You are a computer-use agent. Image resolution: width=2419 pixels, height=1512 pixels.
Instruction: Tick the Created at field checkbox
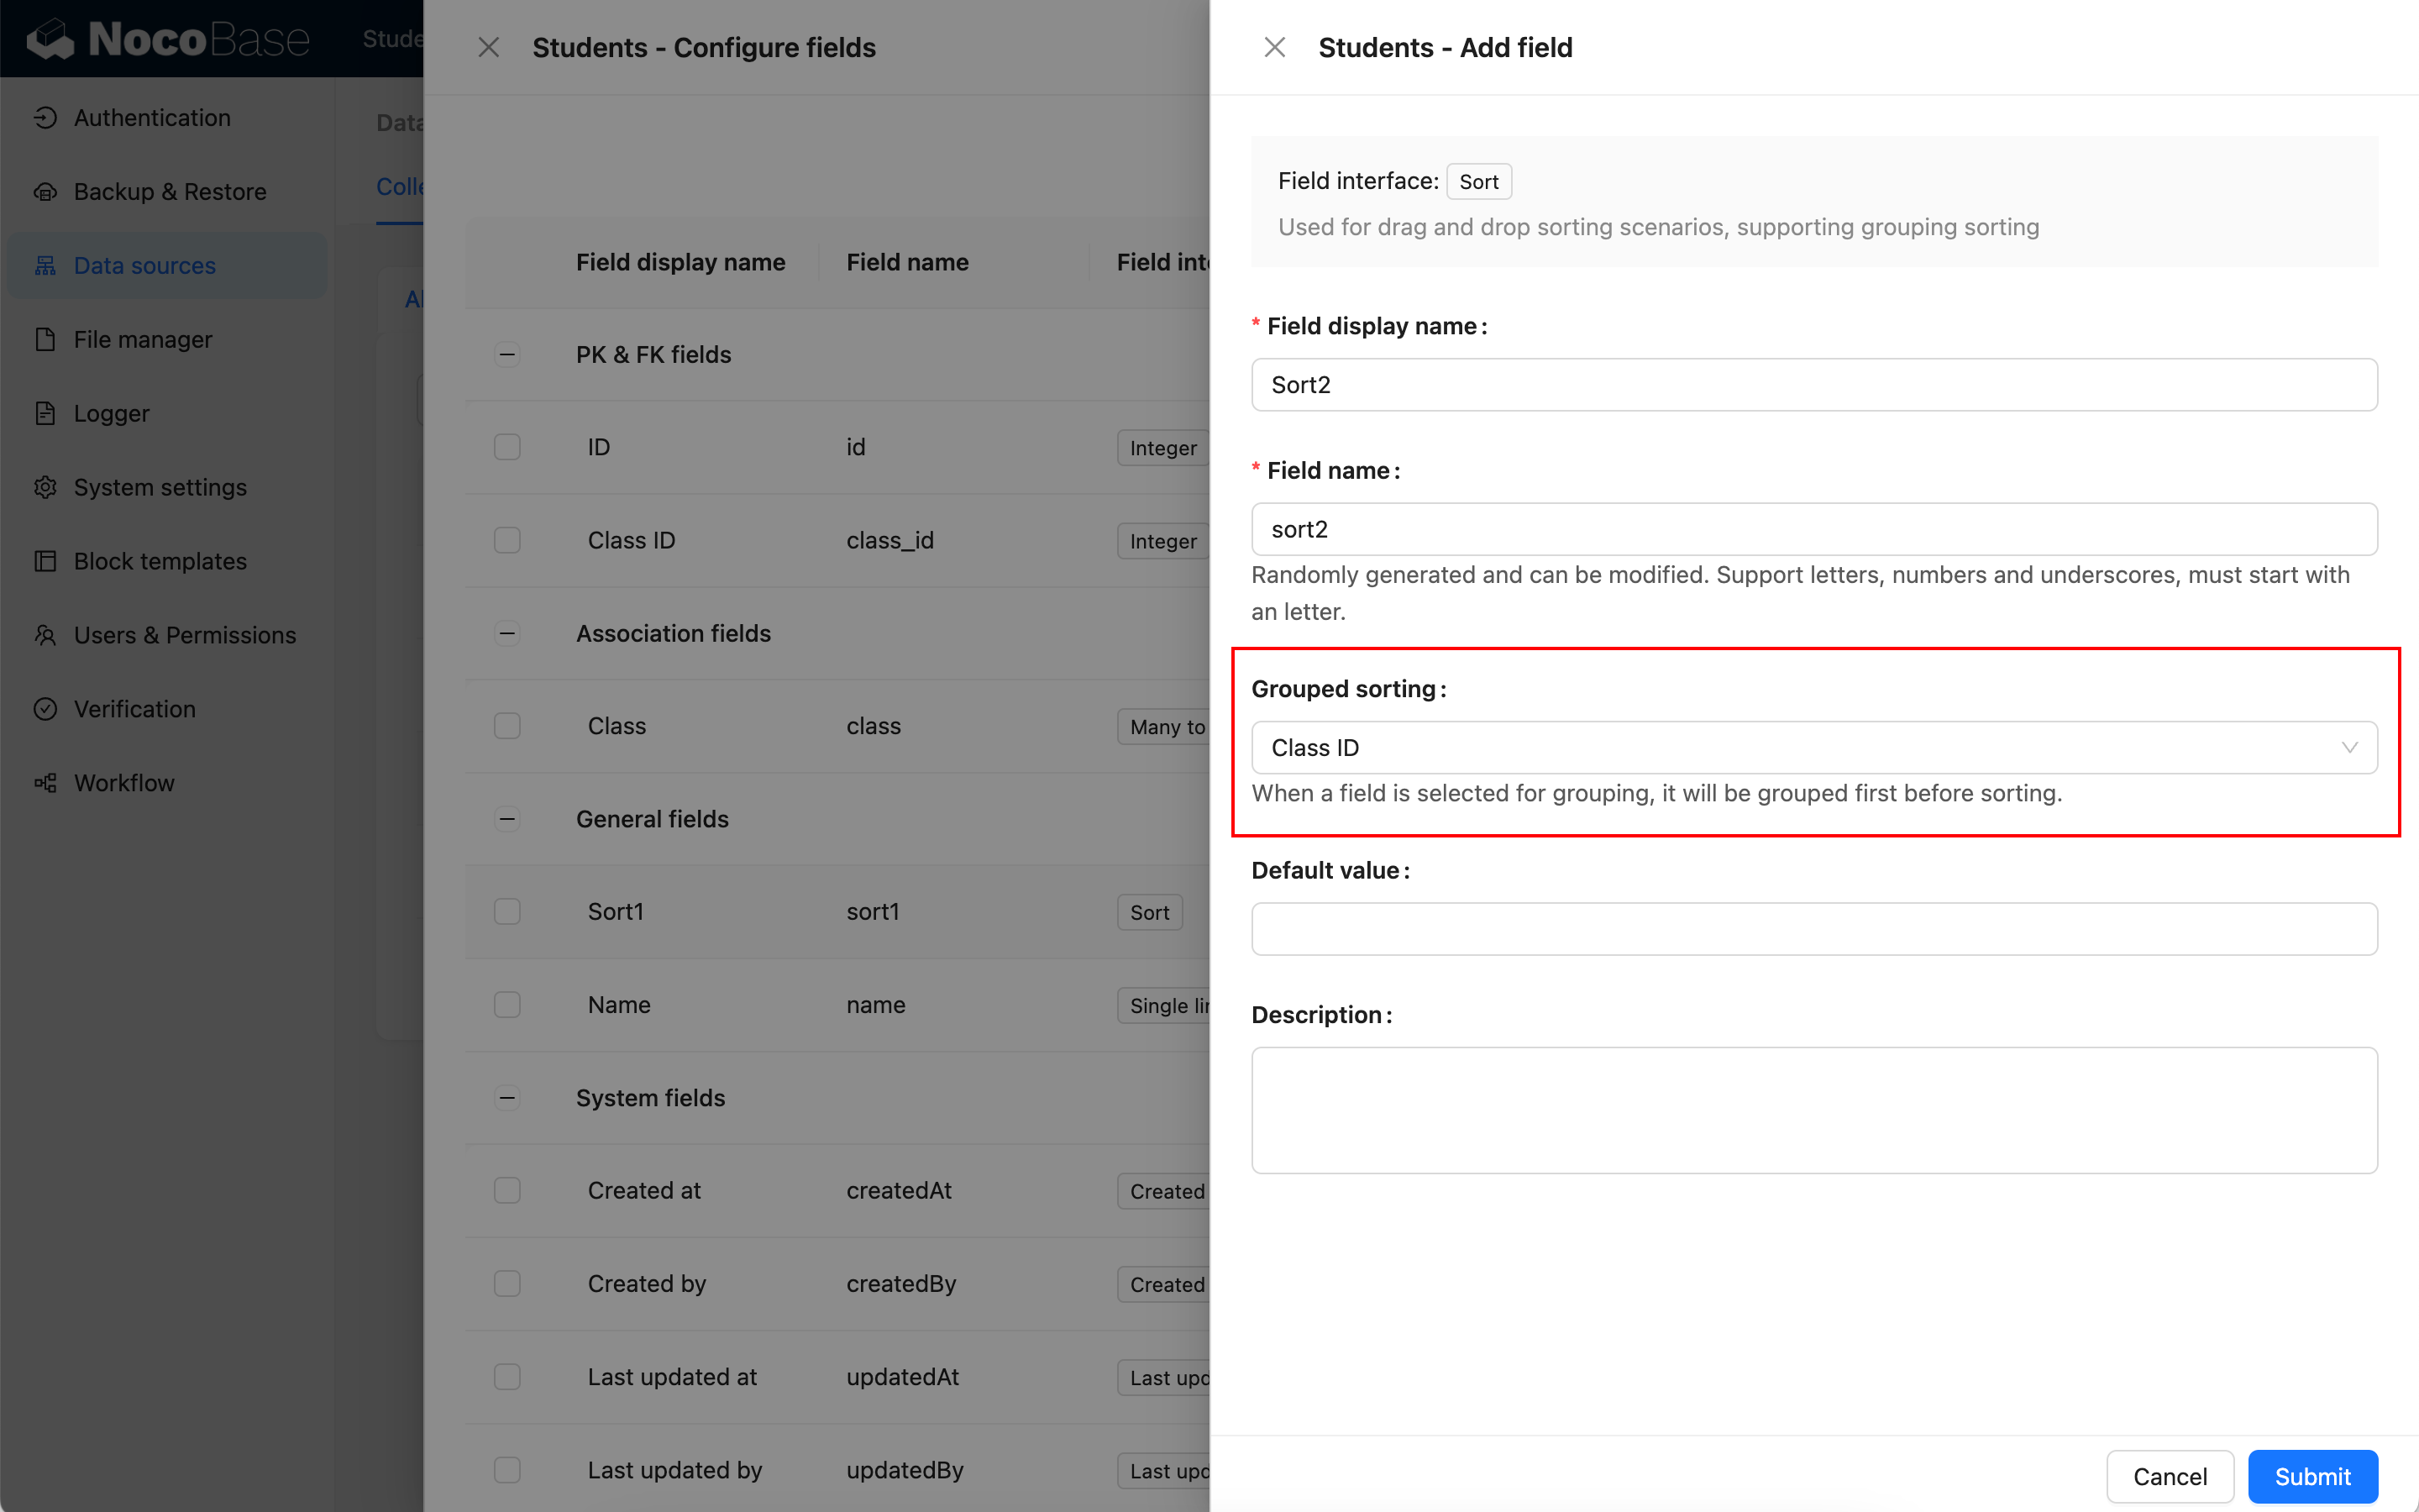pos(508,1191)
